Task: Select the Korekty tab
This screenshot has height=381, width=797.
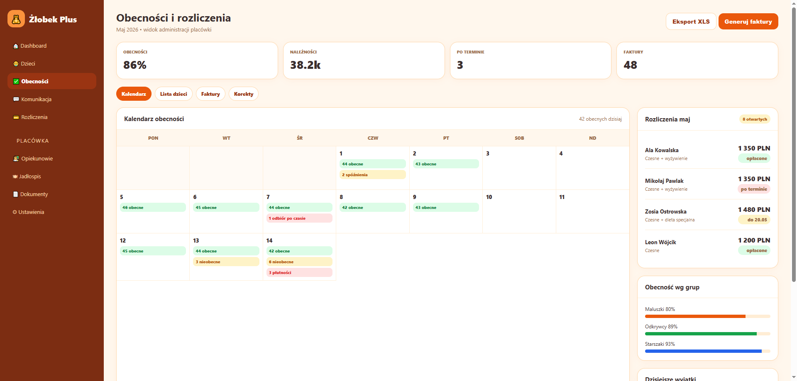Action: (244, 94)
